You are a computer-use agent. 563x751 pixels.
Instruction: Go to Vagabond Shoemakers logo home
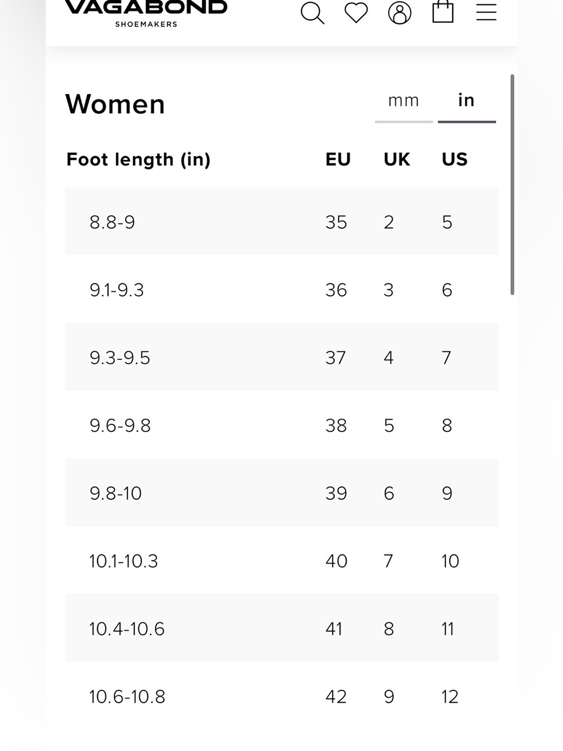pyautogui.click(x=146, y=14)
